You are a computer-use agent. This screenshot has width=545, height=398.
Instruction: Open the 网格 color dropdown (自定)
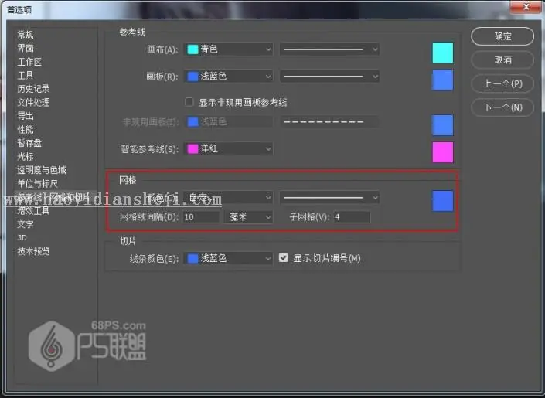pos(228,197)
